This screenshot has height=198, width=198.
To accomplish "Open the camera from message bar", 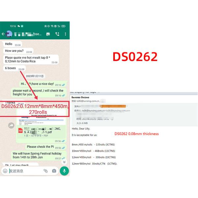I will coord(54,171).
